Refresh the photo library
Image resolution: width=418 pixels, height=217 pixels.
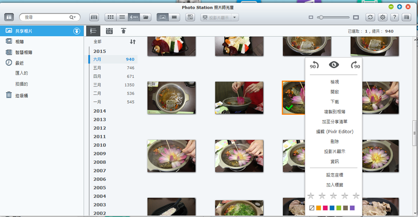(x=370, y=17)
